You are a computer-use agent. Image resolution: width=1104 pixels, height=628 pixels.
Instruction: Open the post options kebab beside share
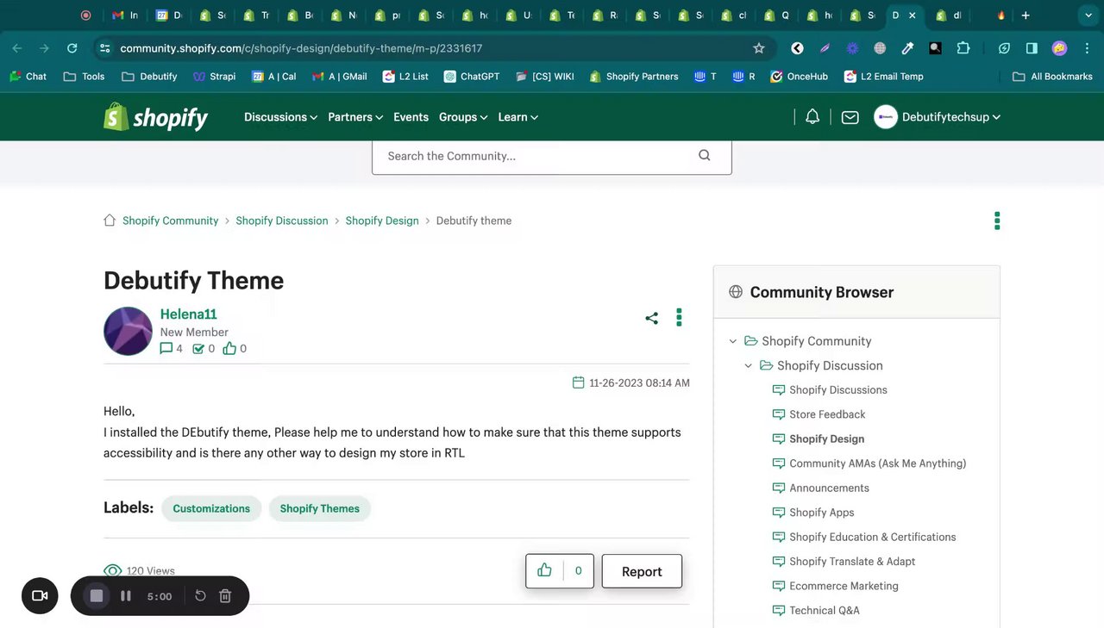pos(679,318)
